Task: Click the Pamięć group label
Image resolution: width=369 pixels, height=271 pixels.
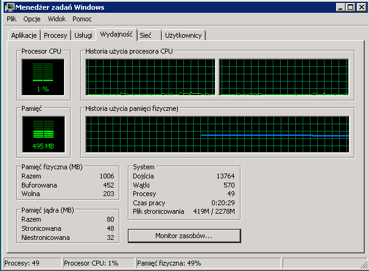Action: 31,108
